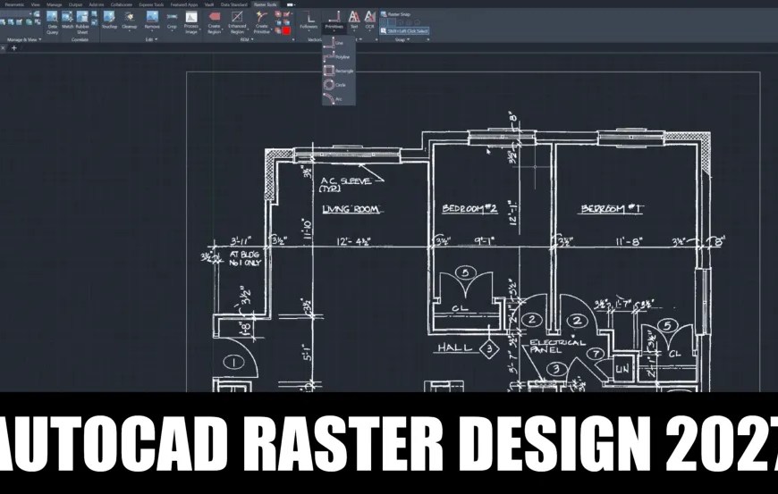Image resolution: width=778 pixels, height=494 pixels.
Task: Open the Add-ins ribbon tab
Action: (x=97, y=4)
